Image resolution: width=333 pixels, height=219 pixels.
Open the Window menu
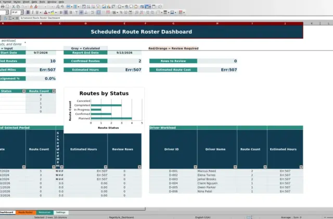tap(52, 2)
